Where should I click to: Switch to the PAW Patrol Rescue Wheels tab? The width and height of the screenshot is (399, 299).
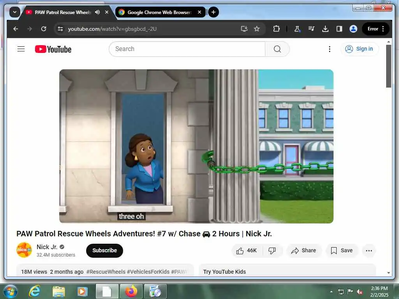point(63,12)
